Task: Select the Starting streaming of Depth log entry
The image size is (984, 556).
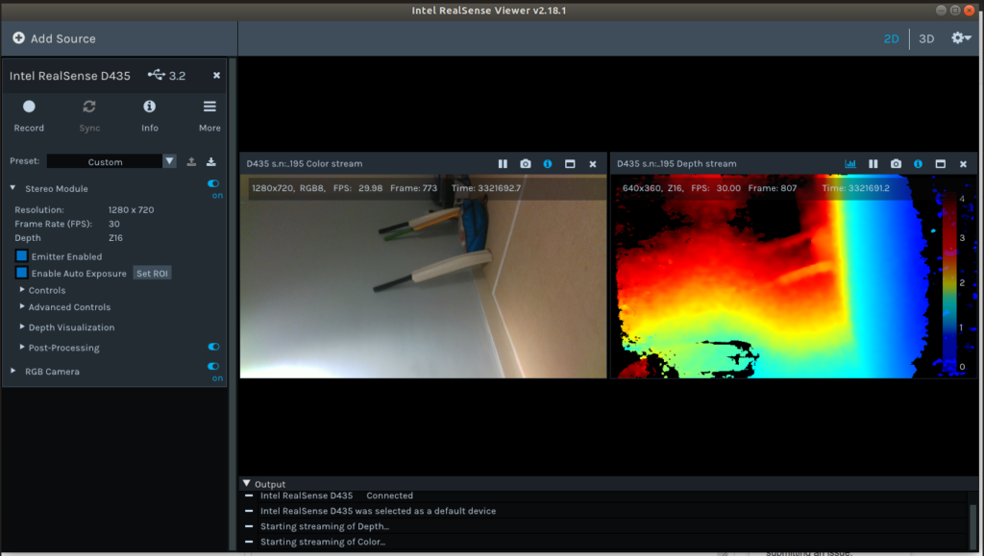Action: click(324, 526)
